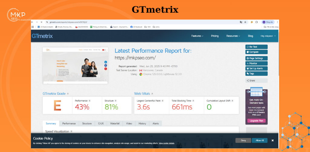Close the Cookie Policy banner with X
This screenshot has height=152, width=310.
coord(272,141)
